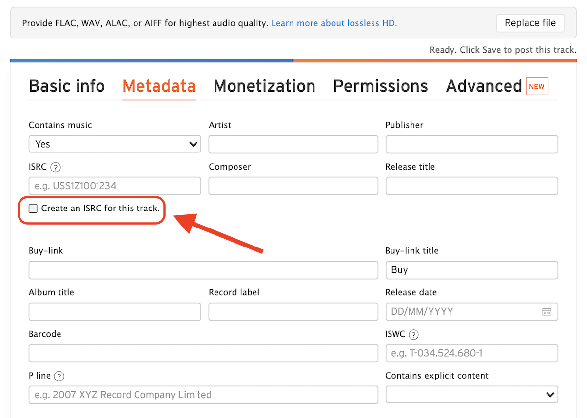Image resolution: width=587 pixels, height=418 pixels.
Task: Open the Advanced tab
Action: point(484,86)
